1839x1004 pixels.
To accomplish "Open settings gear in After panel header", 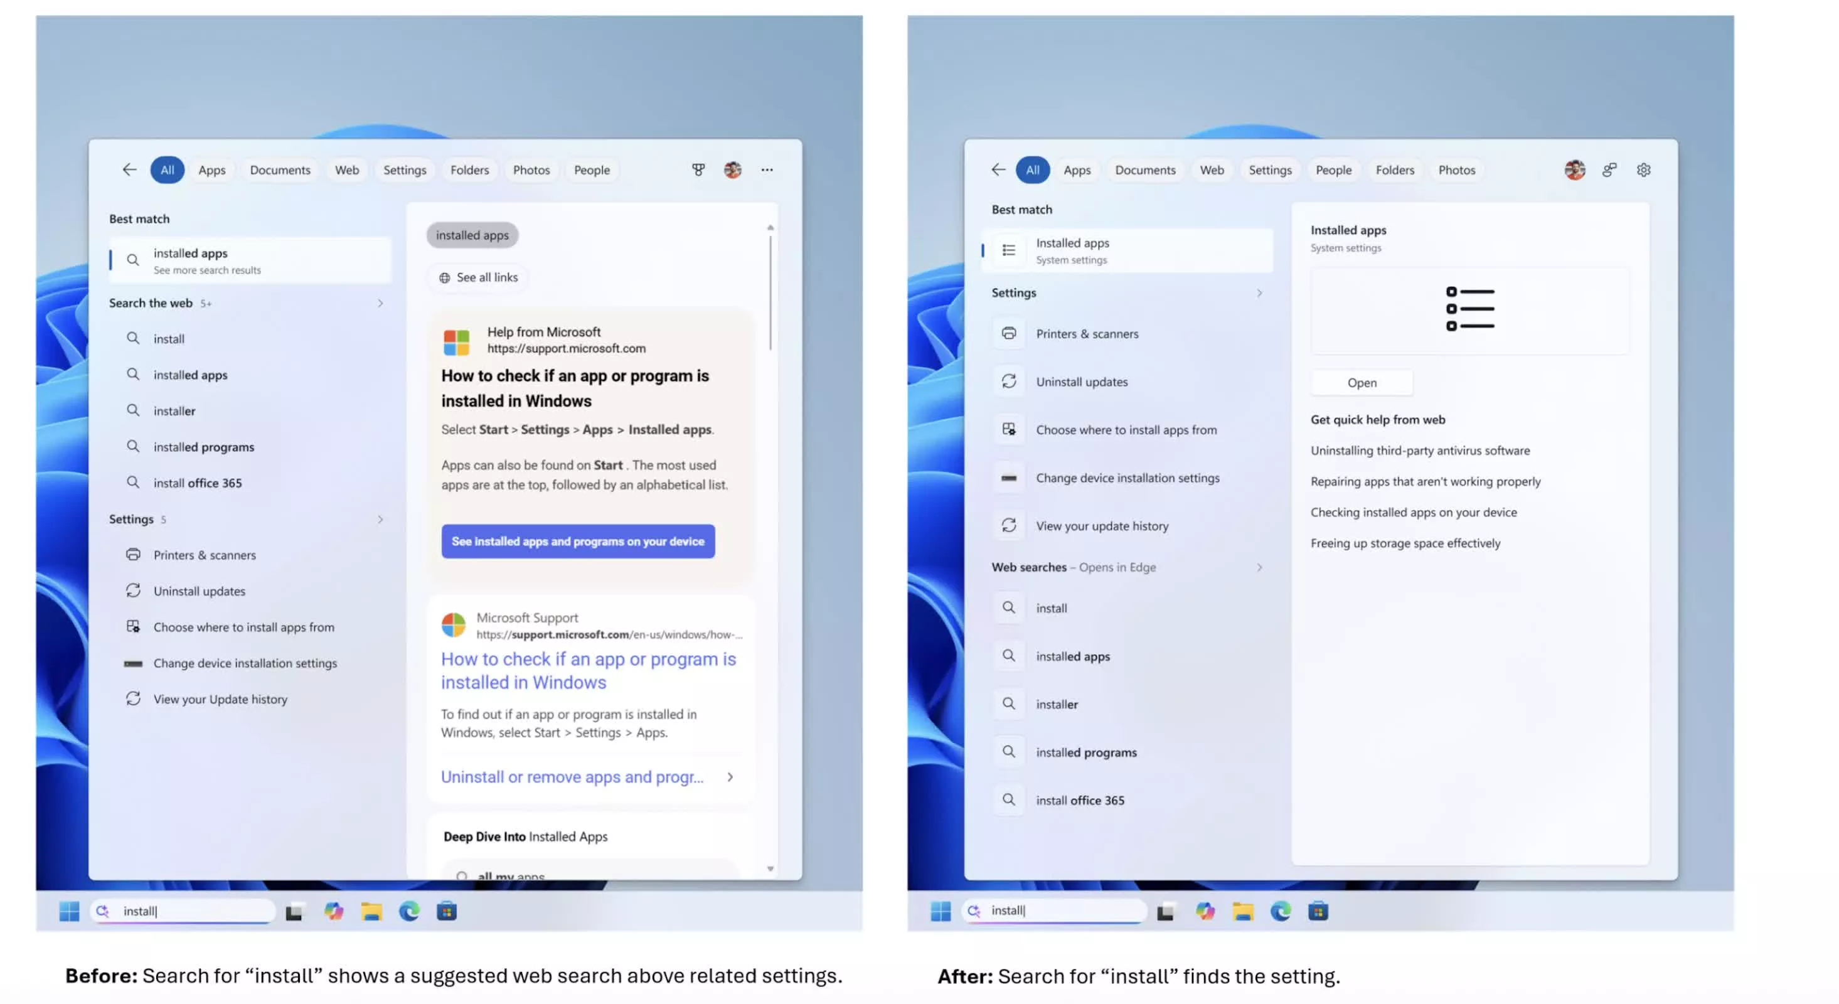I will (1643, 170).
